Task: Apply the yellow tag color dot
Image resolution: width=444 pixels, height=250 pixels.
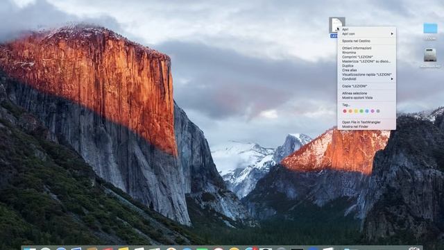Action: tap(356, 111)
